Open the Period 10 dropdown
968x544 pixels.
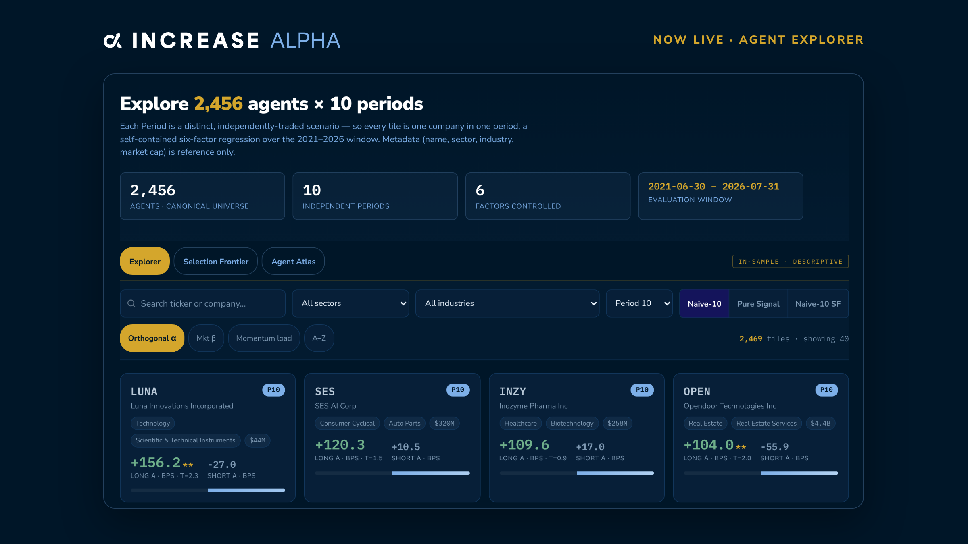(x=639, y=303)
